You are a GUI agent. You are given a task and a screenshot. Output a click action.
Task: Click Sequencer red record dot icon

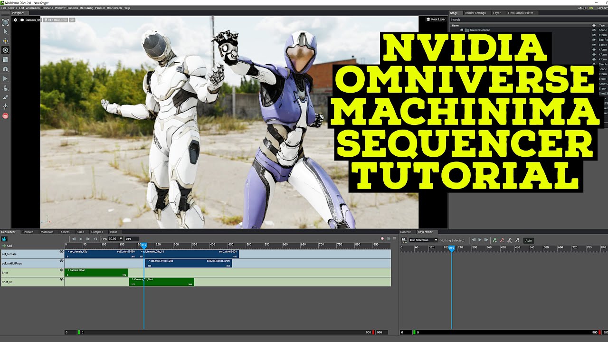point(382,238)
